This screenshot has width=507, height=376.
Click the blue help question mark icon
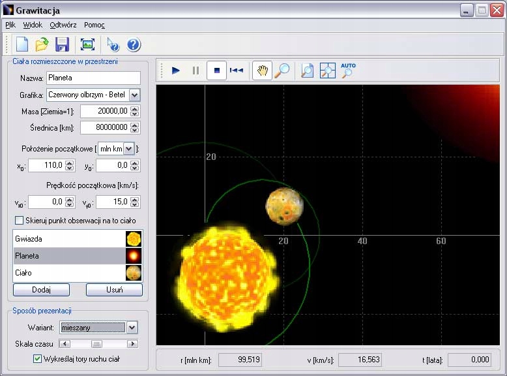134,44
